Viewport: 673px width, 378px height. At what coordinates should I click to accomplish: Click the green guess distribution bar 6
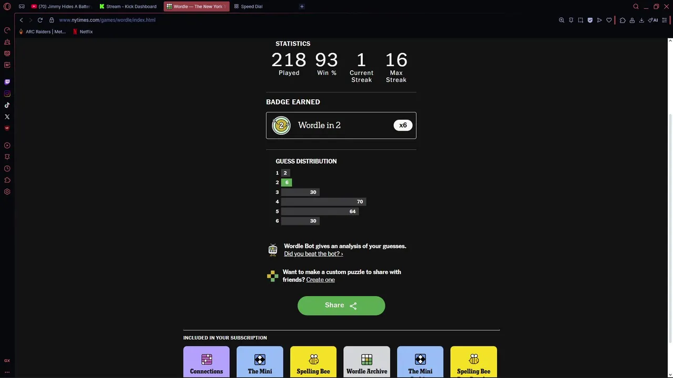(x=287, y=183)
